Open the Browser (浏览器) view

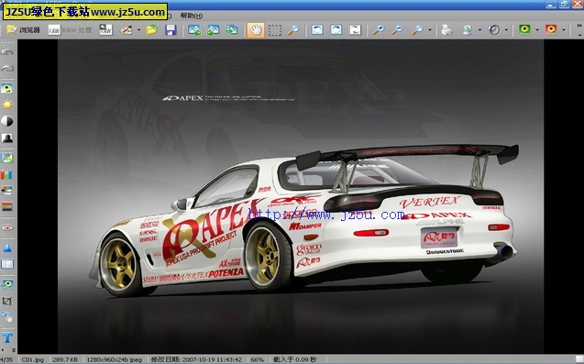tap(23, 30)
